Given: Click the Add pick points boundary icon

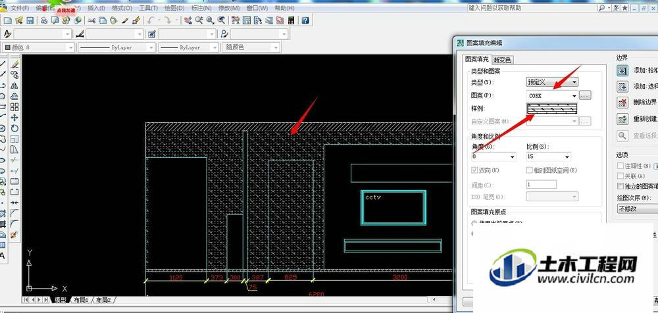Looking at the screenshot, I should [622, 71].
